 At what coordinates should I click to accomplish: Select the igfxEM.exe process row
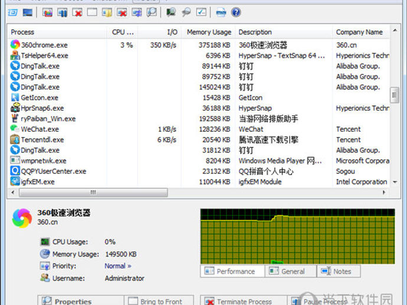[200, 182]
